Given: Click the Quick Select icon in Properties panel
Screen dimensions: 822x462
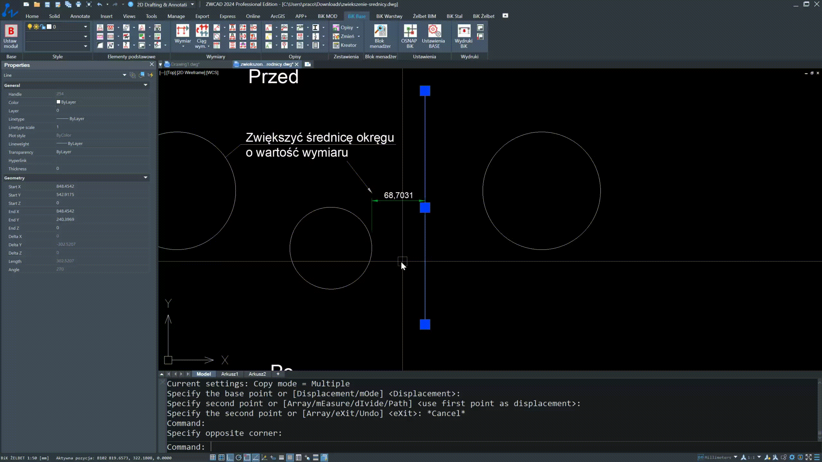Looking at the screenshot, I should tap(151, 75).
